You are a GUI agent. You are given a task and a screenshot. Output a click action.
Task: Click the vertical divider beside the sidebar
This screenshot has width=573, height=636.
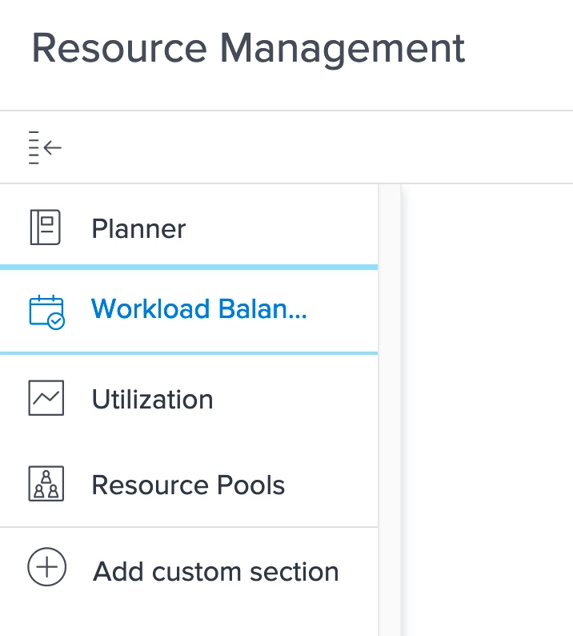389,401
